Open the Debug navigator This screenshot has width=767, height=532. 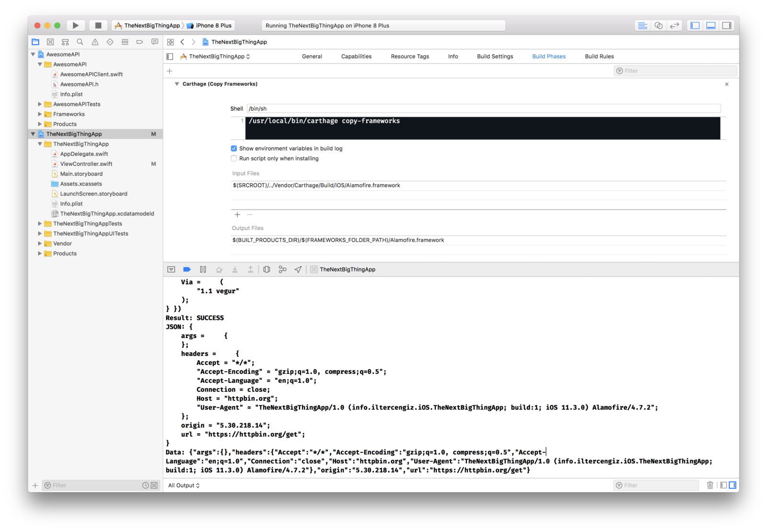125,42
